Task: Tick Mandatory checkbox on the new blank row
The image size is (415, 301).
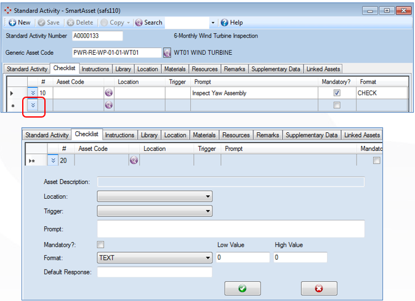Action: click(x=337, y=105)
